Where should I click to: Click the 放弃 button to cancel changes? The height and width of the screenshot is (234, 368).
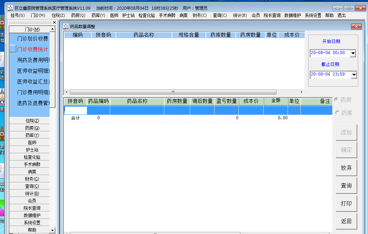click(x=346, y=167)
